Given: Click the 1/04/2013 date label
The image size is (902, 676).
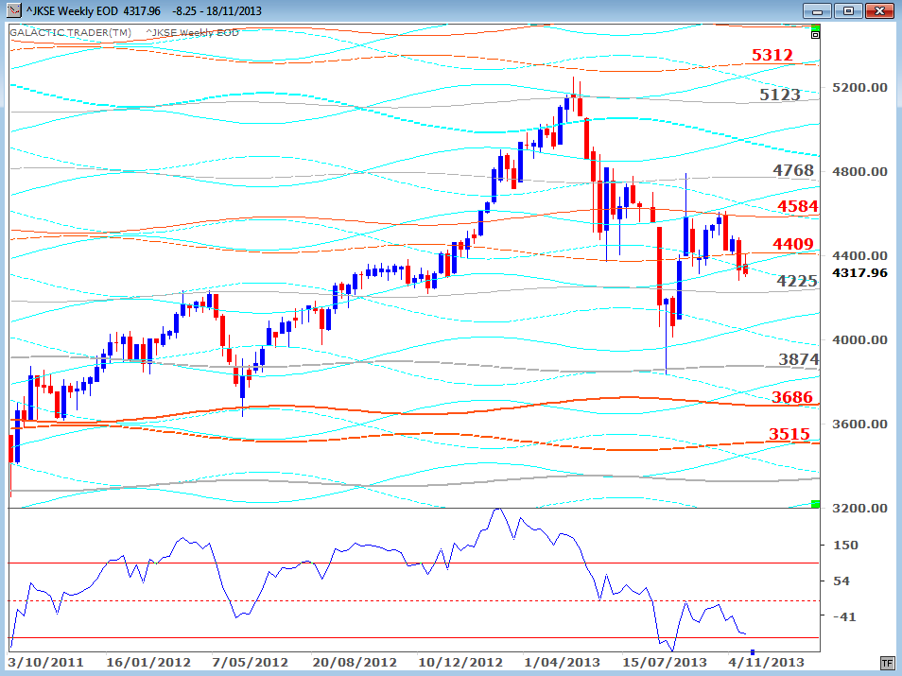Looking at the screenshot, I should pos(561,662).
